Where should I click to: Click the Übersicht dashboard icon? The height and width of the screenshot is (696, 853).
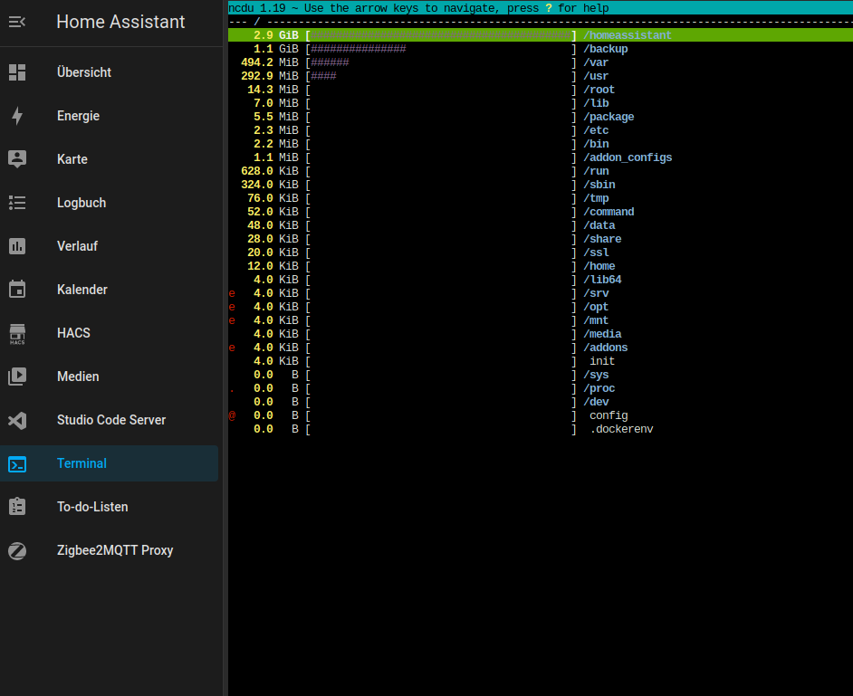(17, 72)
